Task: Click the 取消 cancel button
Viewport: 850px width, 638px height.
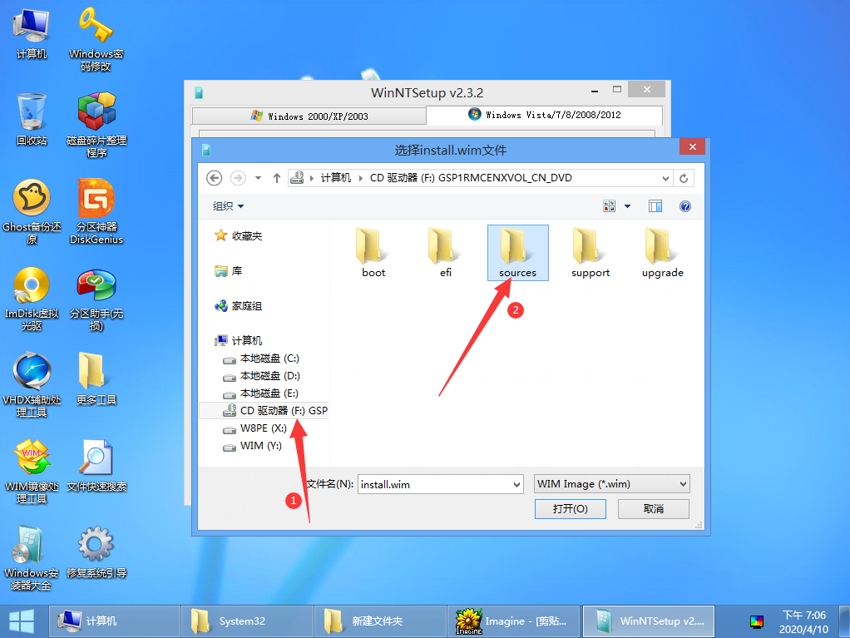Action: (654, 509)
